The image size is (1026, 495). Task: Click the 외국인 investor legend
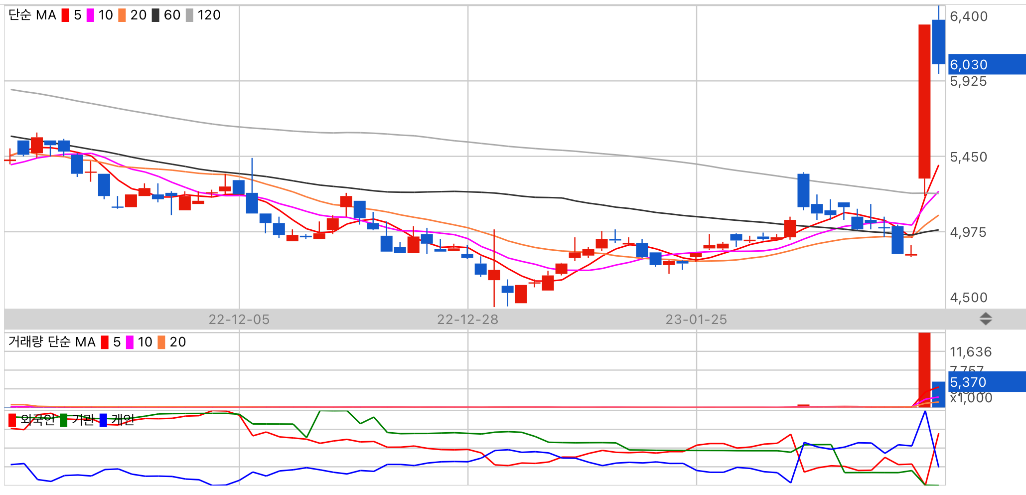pos(32,420)
